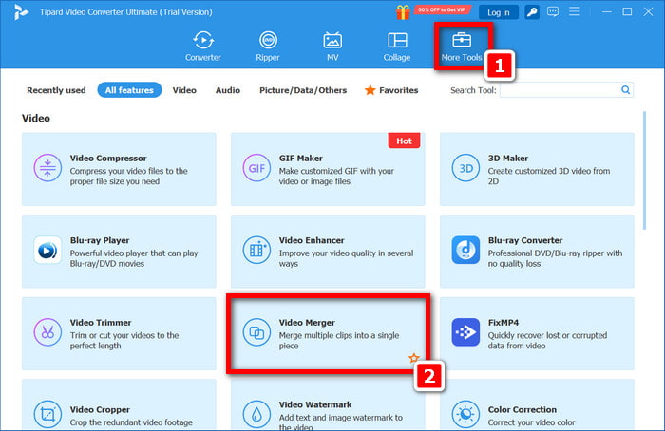Click the Search Tool input field
Screen dimensions: 665x431
[x=560, y=90]
